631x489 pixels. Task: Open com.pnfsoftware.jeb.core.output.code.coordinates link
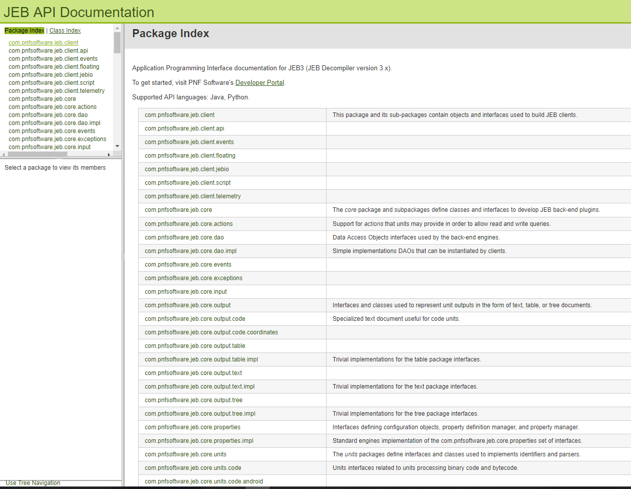[212, 332]
